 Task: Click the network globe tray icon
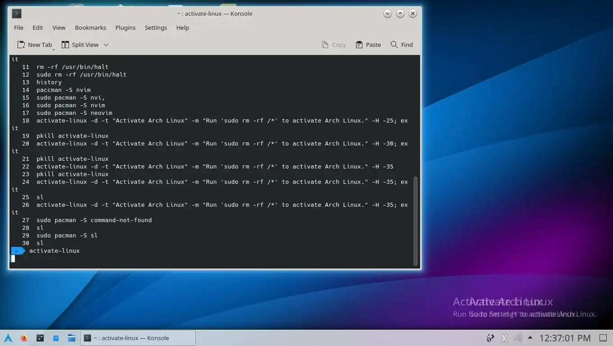click(x=491, y=338)
